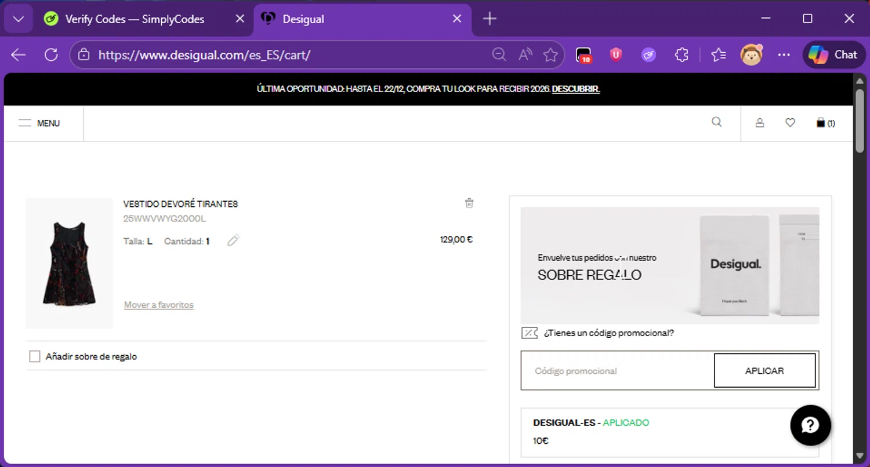This screenshot has width=870, height=467.
Task: Check Añadir sobre de regalo
Action: click(35, 356)
